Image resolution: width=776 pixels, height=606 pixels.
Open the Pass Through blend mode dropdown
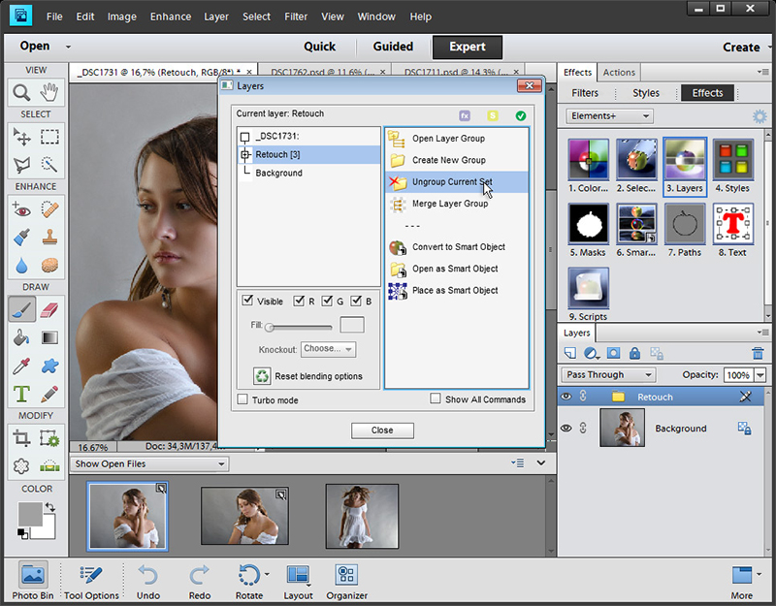coord(609,375)
